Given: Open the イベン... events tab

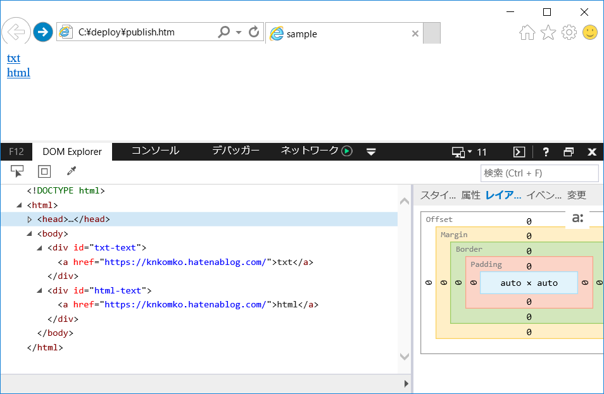Looking at the screenshot, I should pos(544,195).
